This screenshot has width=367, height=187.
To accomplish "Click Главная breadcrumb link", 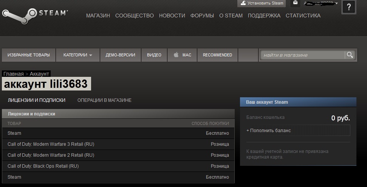I will (13, 74).
